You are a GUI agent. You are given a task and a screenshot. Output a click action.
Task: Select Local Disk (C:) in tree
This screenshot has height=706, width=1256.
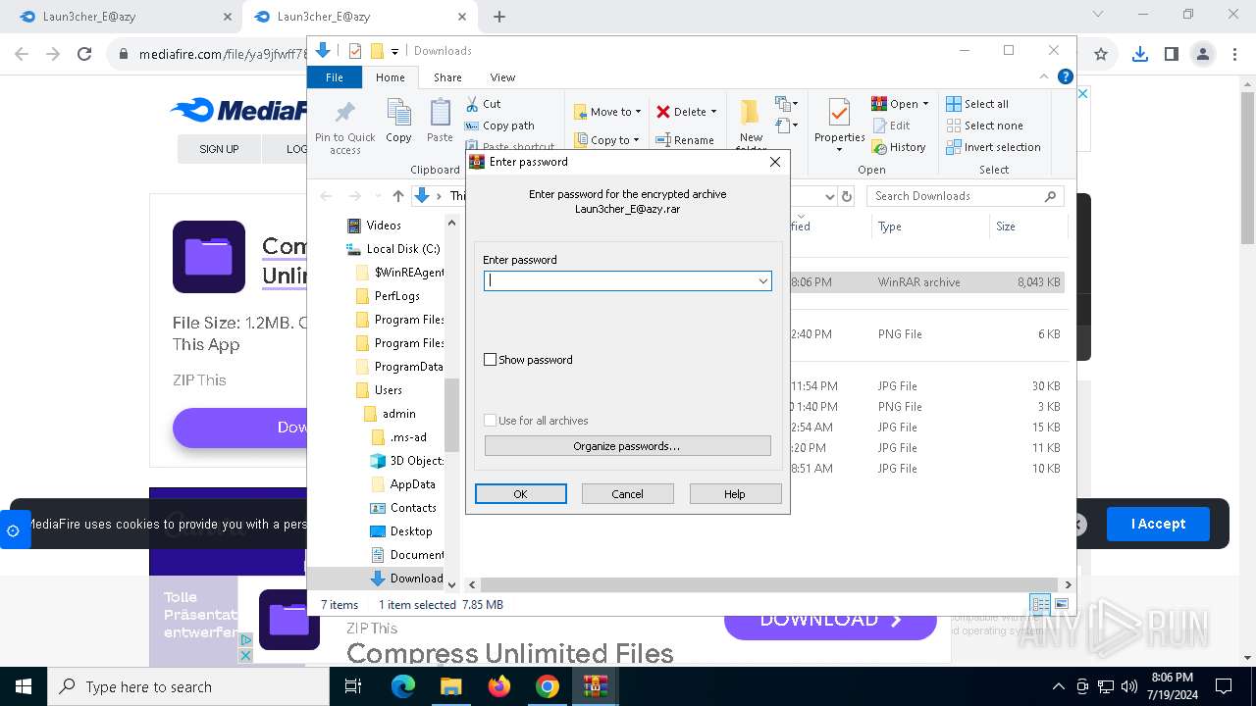click(394, 249)
